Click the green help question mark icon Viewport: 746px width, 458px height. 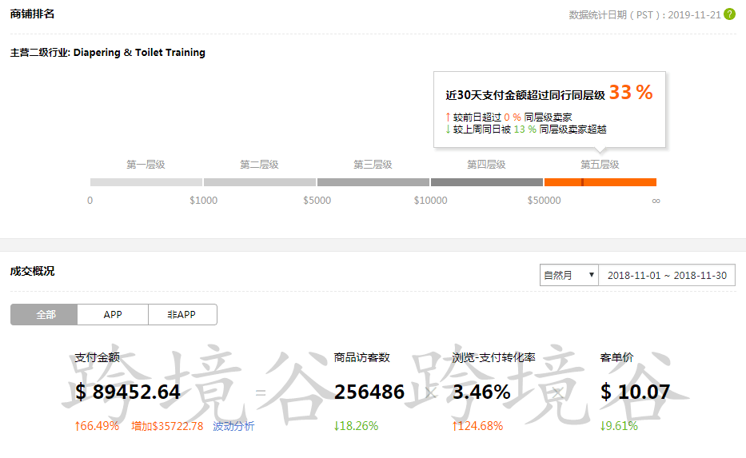729,14
